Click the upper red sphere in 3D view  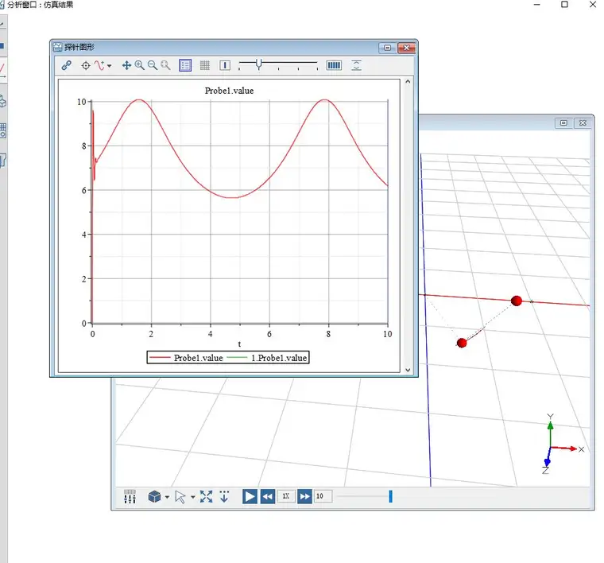point(516,301)
